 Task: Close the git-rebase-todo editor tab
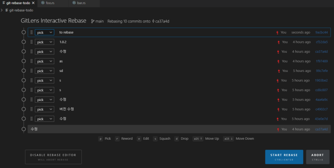click(33, 3)
